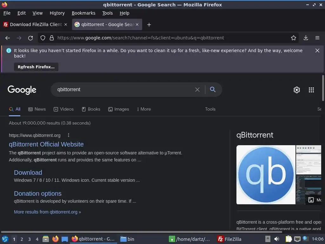Open the Lubuntu start menu

(x=5, y=239)
